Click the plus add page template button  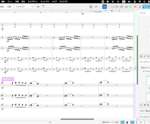click(x=141, y=105)
